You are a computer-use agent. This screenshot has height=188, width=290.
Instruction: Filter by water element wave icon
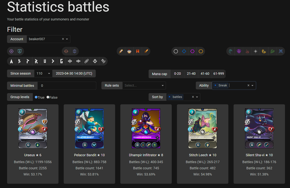coord(230,51)
